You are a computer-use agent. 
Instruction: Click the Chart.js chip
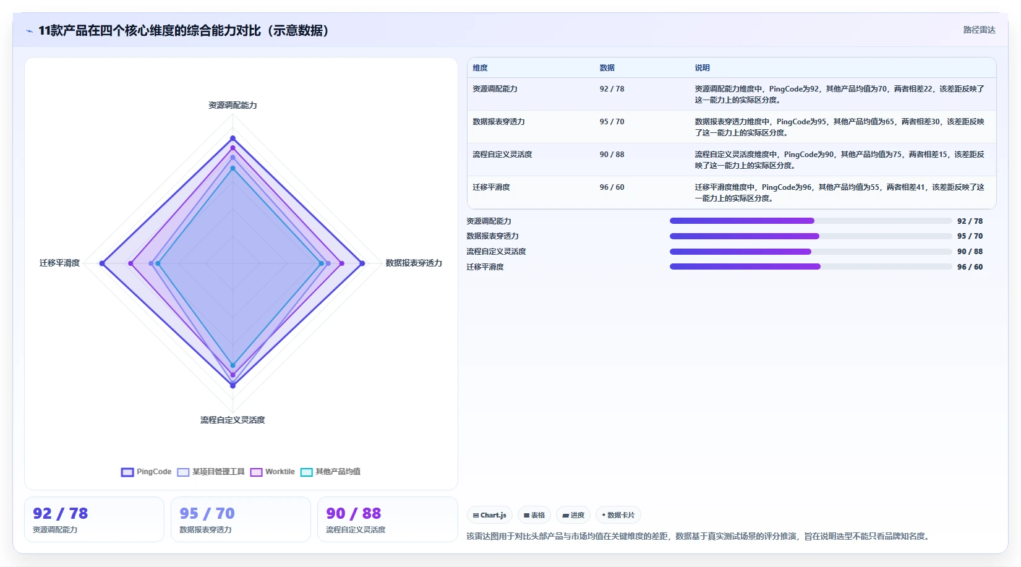pyautogui.click(x=489, y=515)
